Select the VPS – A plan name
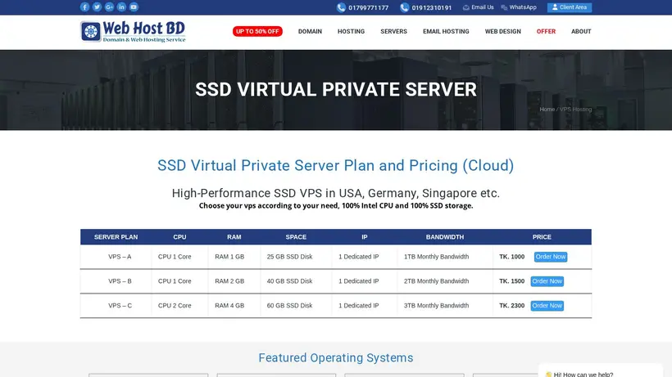Viewport: 672px width, 377px height. 120,257
